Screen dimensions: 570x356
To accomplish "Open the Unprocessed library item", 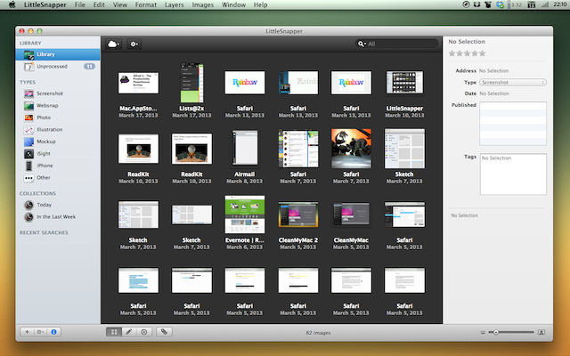I will tap(52, 67).
